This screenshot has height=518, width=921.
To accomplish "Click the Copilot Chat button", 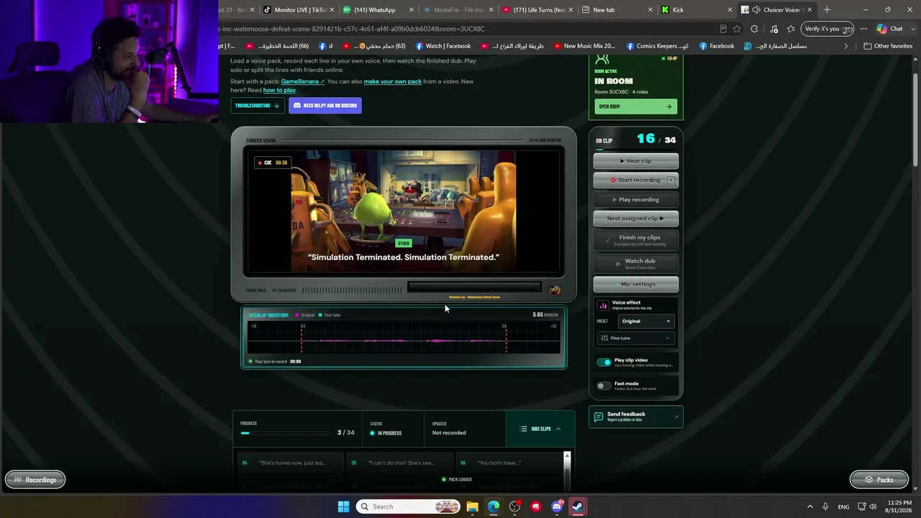I will tap(890, 29).
